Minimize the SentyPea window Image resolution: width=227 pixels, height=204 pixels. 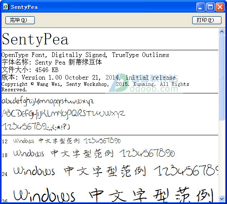[x=201, y=7]
